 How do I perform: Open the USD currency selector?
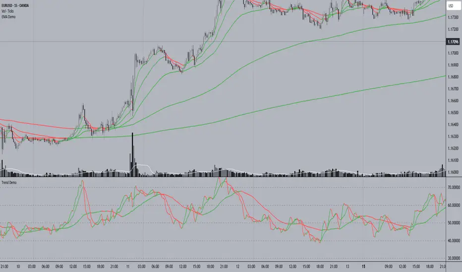[x=454, y=6]
